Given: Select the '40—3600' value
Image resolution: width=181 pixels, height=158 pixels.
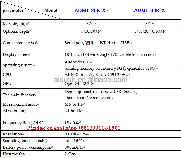Looking at the screenshot, I should 74,141.
